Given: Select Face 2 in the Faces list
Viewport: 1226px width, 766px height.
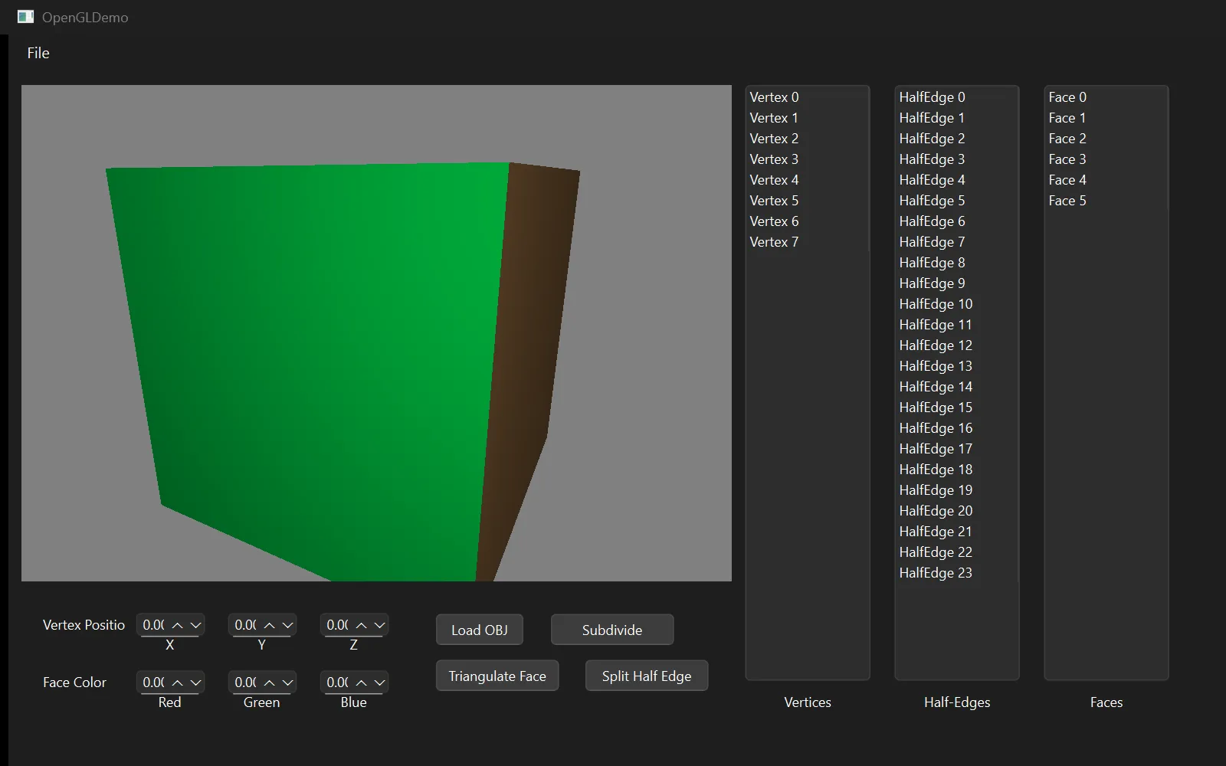Looking at the screenshot, I should [1106, 139].
